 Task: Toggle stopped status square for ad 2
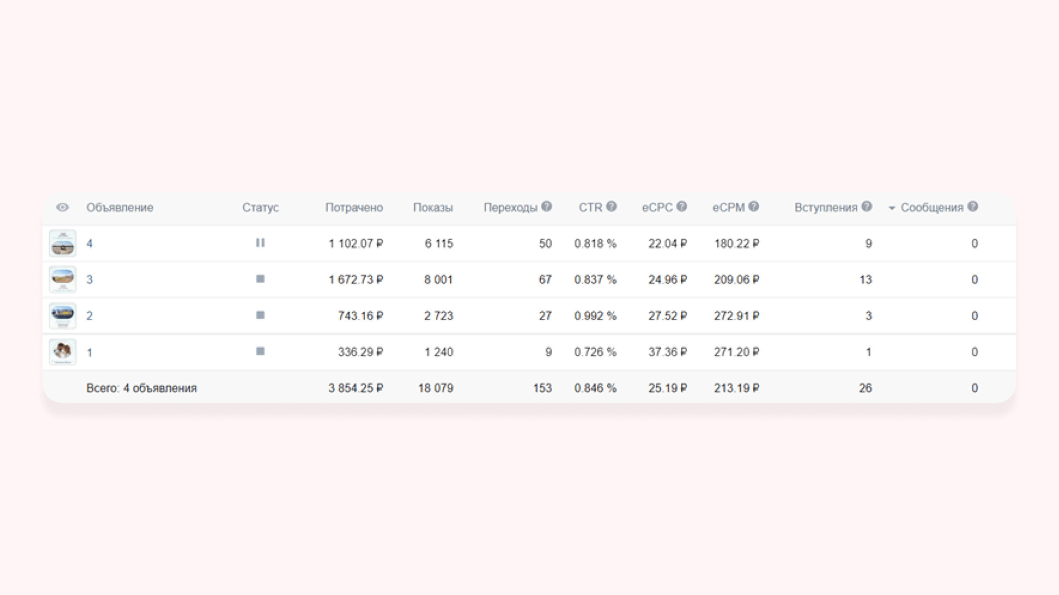[x=260, y=315]
